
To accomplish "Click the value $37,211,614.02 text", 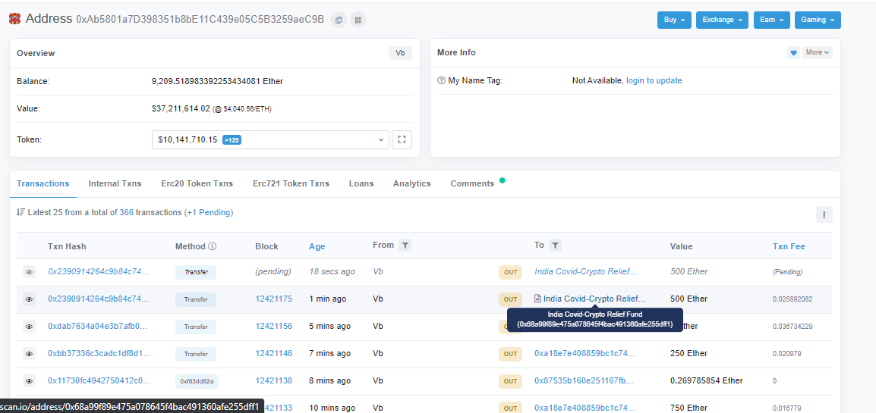I will coord(181,108).
